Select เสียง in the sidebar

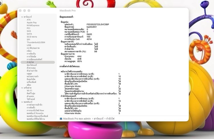point(29,85)
